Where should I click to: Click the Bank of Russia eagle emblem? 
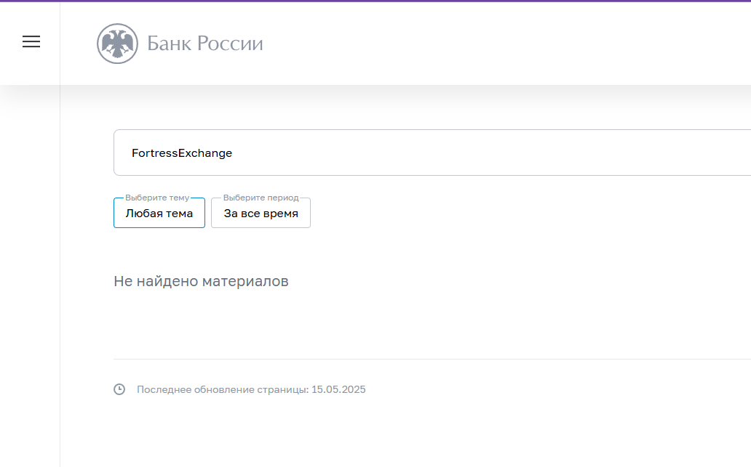[x=117, y=44]
